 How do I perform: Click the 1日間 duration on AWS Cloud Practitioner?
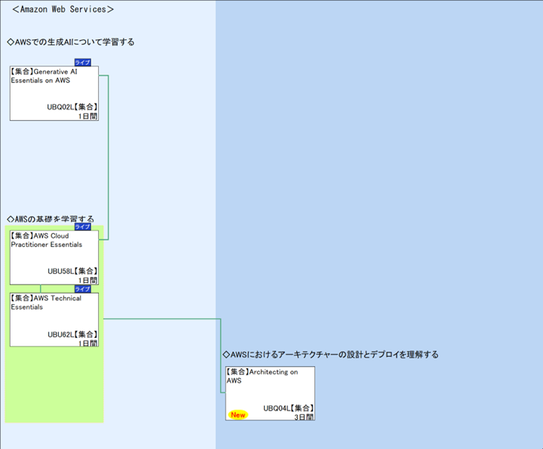tap(87, 281)
